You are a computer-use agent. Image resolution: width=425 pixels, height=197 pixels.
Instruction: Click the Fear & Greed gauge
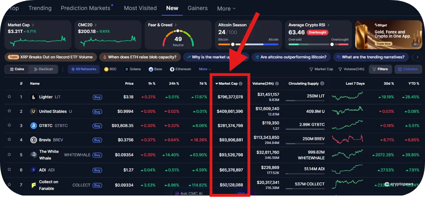pyautogui.click(x=178, y=38)
